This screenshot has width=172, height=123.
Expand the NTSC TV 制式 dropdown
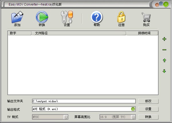tap(65, 117)
